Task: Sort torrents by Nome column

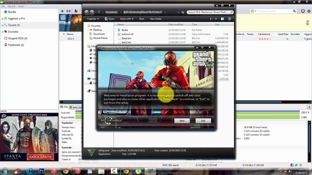Action: point(70,35)
